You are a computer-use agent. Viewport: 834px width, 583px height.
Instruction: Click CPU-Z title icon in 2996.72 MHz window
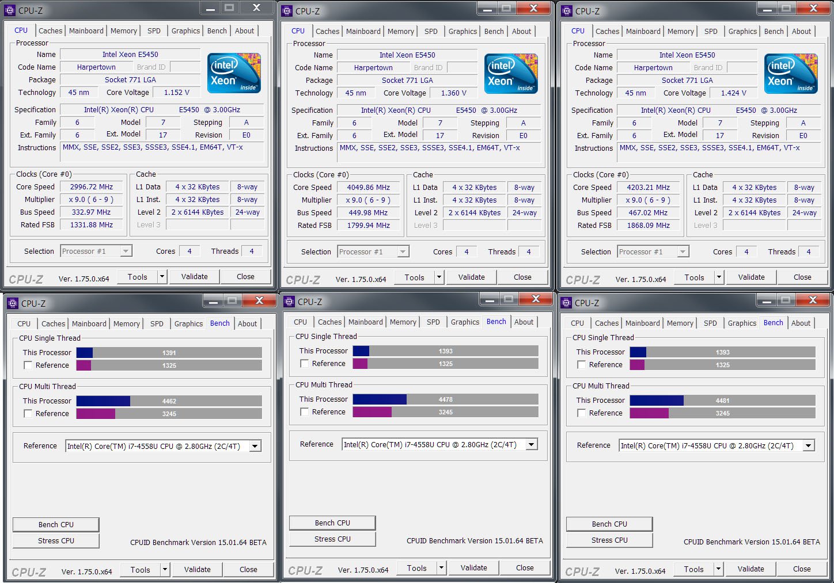pos(10,10)
